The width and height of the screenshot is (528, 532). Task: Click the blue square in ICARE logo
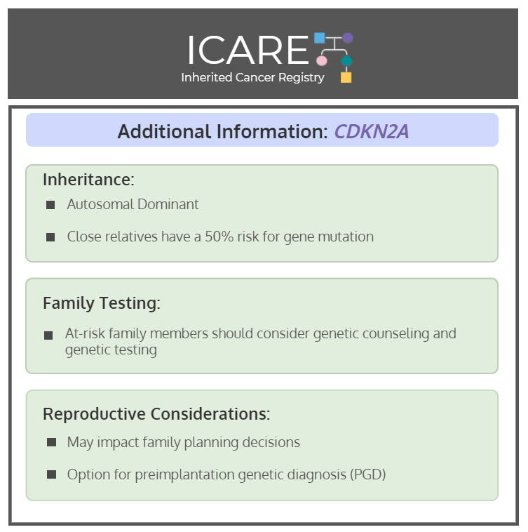point(319,38)
